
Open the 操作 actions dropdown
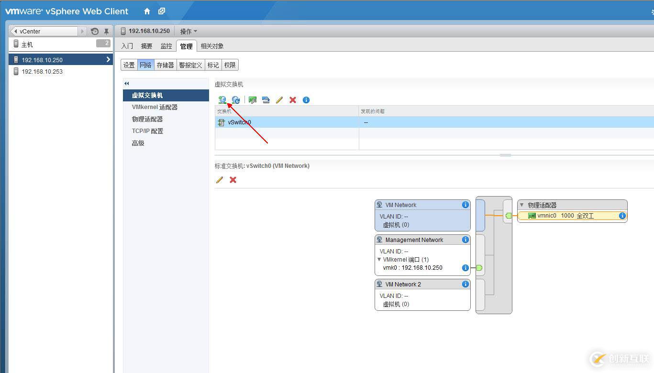tap(188, 31)
